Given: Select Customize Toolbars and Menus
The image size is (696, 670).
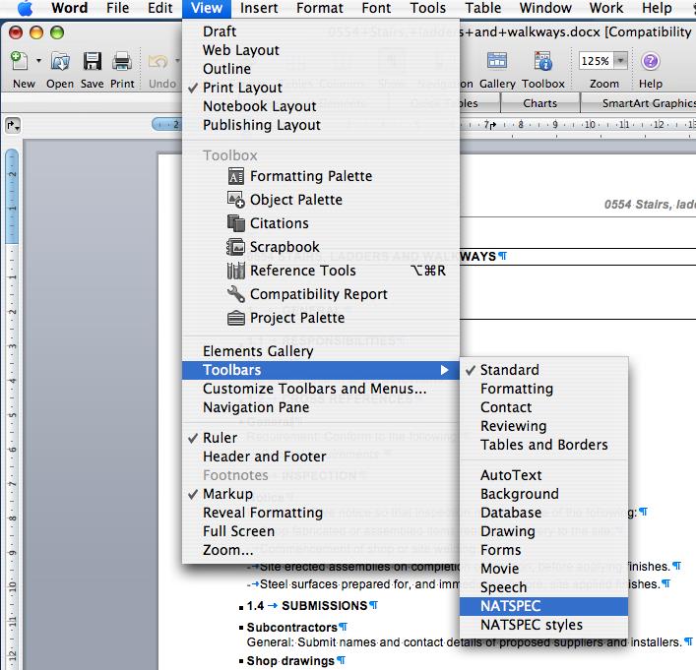Looking at the screenshot, I should 314,389.
